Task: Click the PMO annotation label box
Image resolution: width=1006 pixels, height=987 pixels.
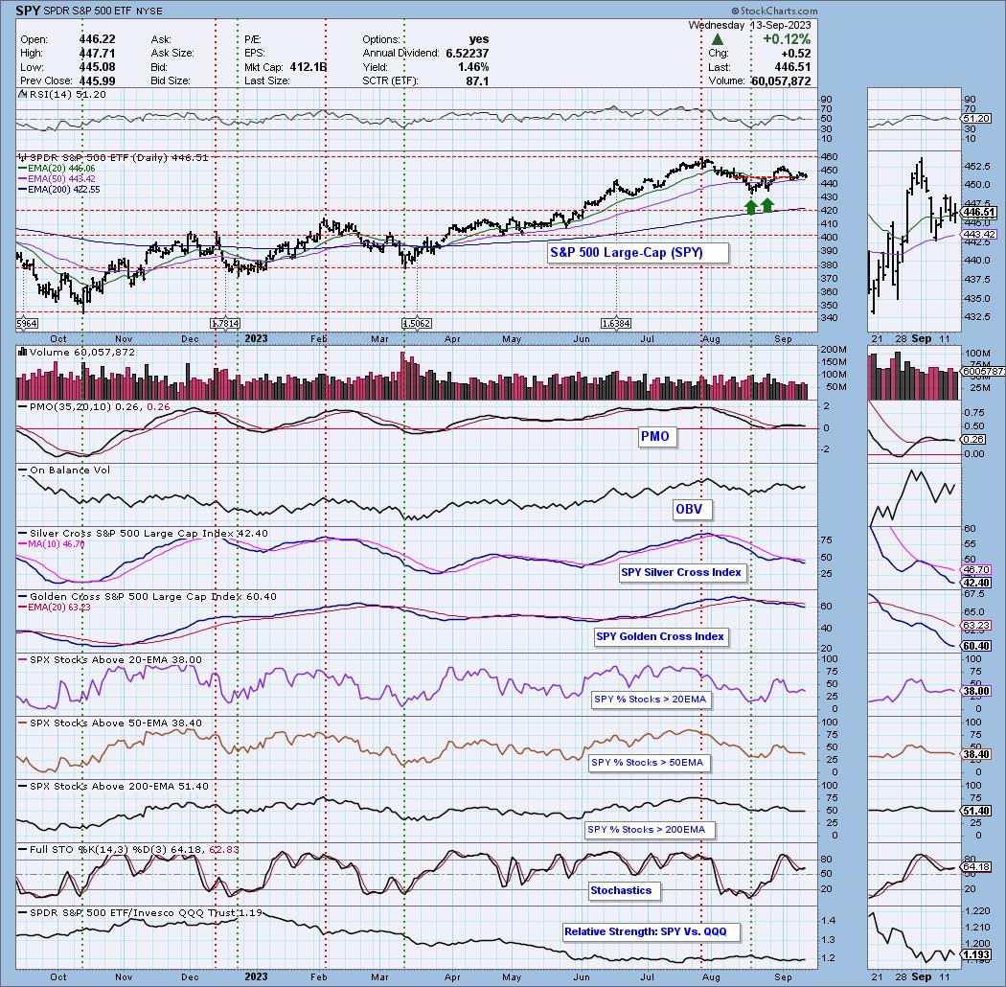Action: click(x=656, y=436)
